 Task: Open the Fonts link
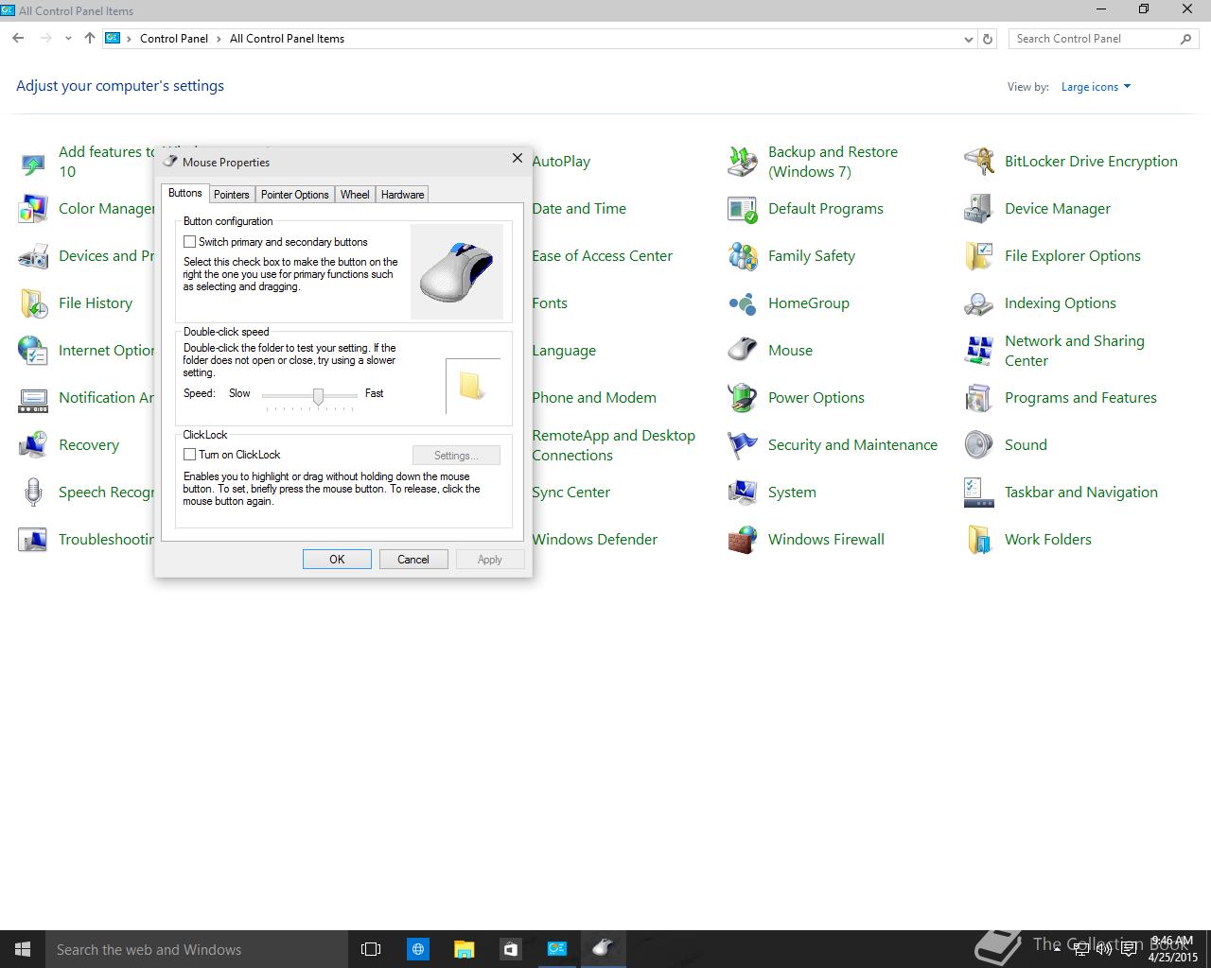[x=550, y=303]
